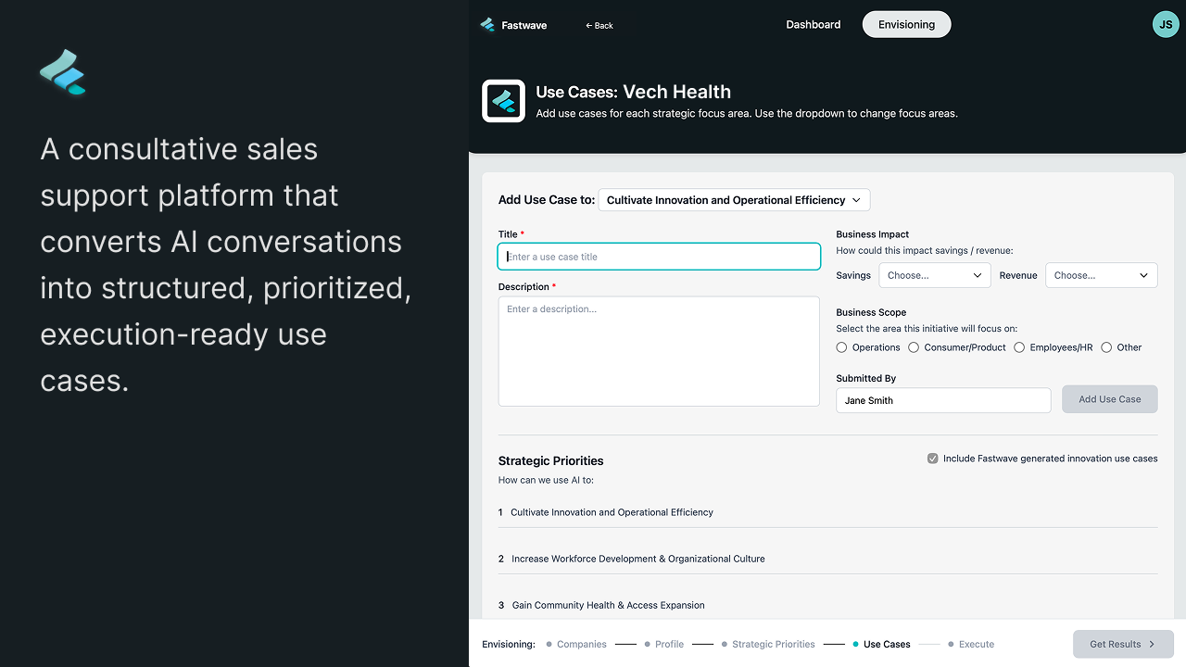
Task: Select priority Increase Workforce Development & Organizational Culture
Action: click(827, 559)
